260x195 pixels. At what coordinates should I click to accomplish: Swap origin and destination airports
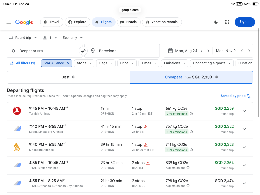(x=83, y=51)
